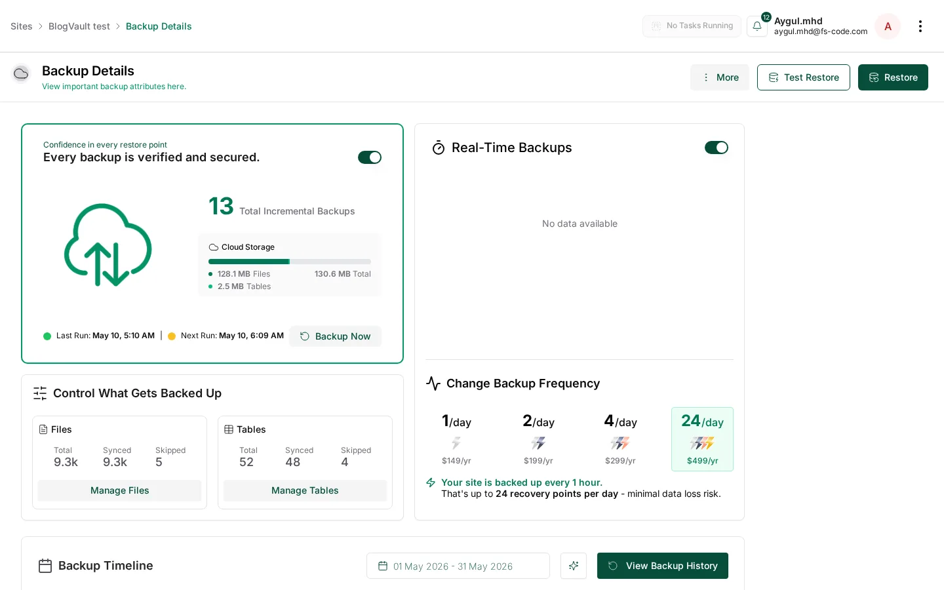Disable the Real-Time Backups toggle
This screenshot has height=590, width=944.
pyautogui.click(x=717, y=147)
